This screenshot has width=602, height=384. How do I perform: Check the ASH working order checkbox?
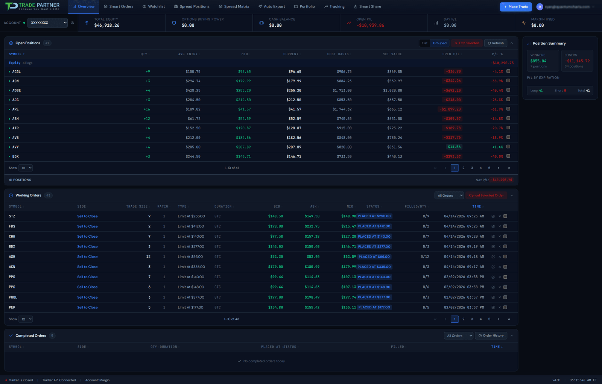[505, 257]
